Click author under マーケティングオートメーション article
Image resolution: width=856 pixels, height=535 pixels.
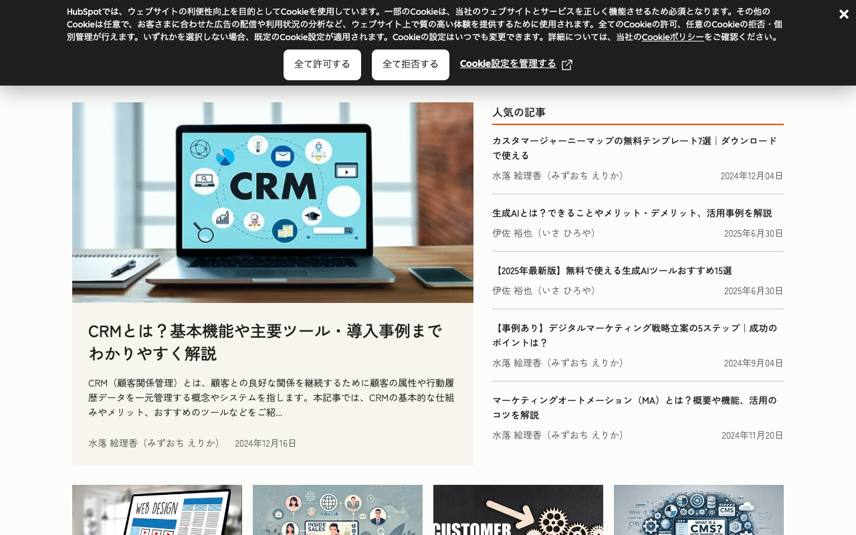[x=560, y=435]
